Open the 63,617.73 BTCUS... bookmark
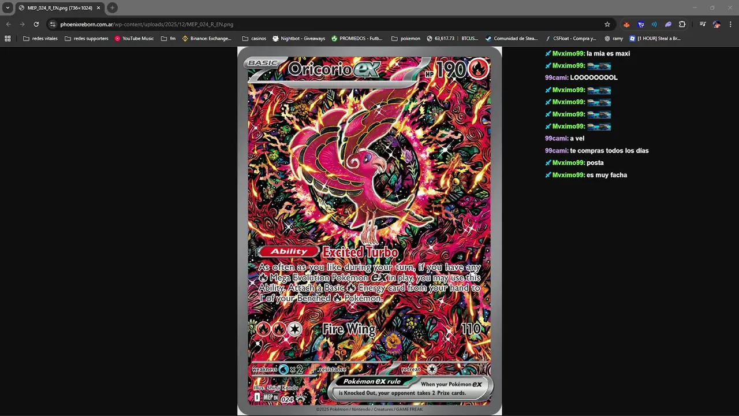 point(452,39)
